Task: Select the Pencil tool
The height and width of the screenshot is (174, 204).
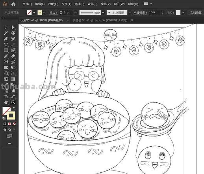Action: tap(6, 56)
